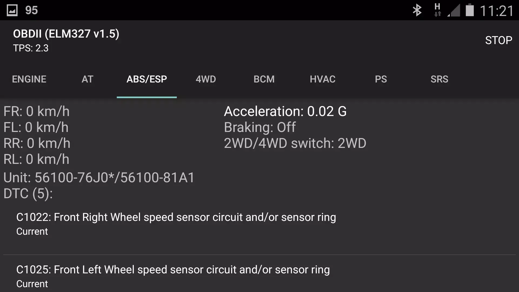
Task: Click the 2WD/4WD switch status line
Action: tap(295, 143)
